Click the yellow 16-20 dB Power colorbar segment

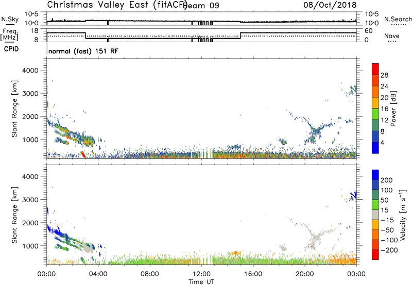click(375, 102)
